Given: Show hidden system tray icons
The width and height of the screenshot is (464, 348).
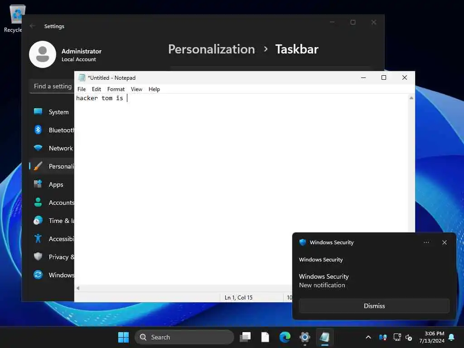Looking at the screenshot, I should tap(368, 337).
